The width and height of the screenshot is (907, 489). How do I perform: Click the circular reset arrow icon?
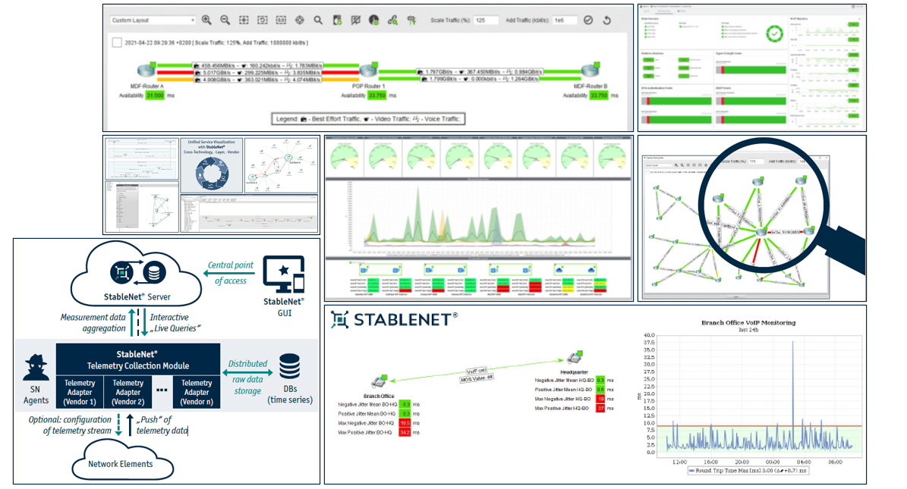(606, 20)
